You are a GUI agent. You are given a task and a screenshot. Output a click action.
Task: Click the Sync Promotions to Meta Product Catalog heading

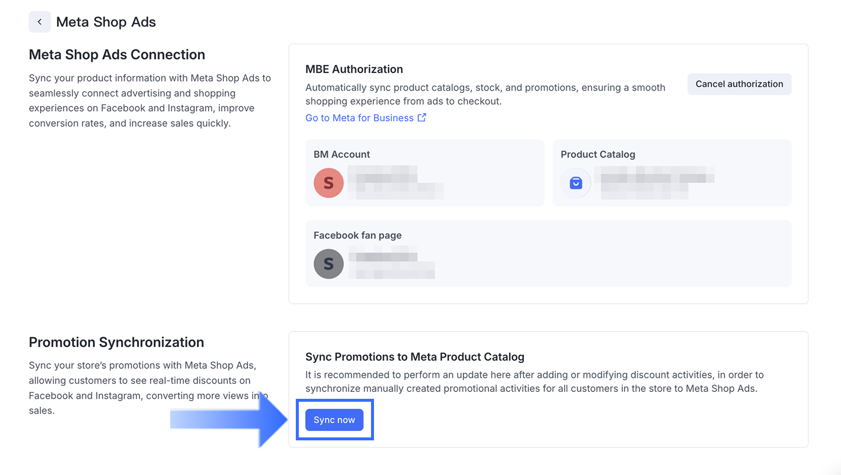415,357
